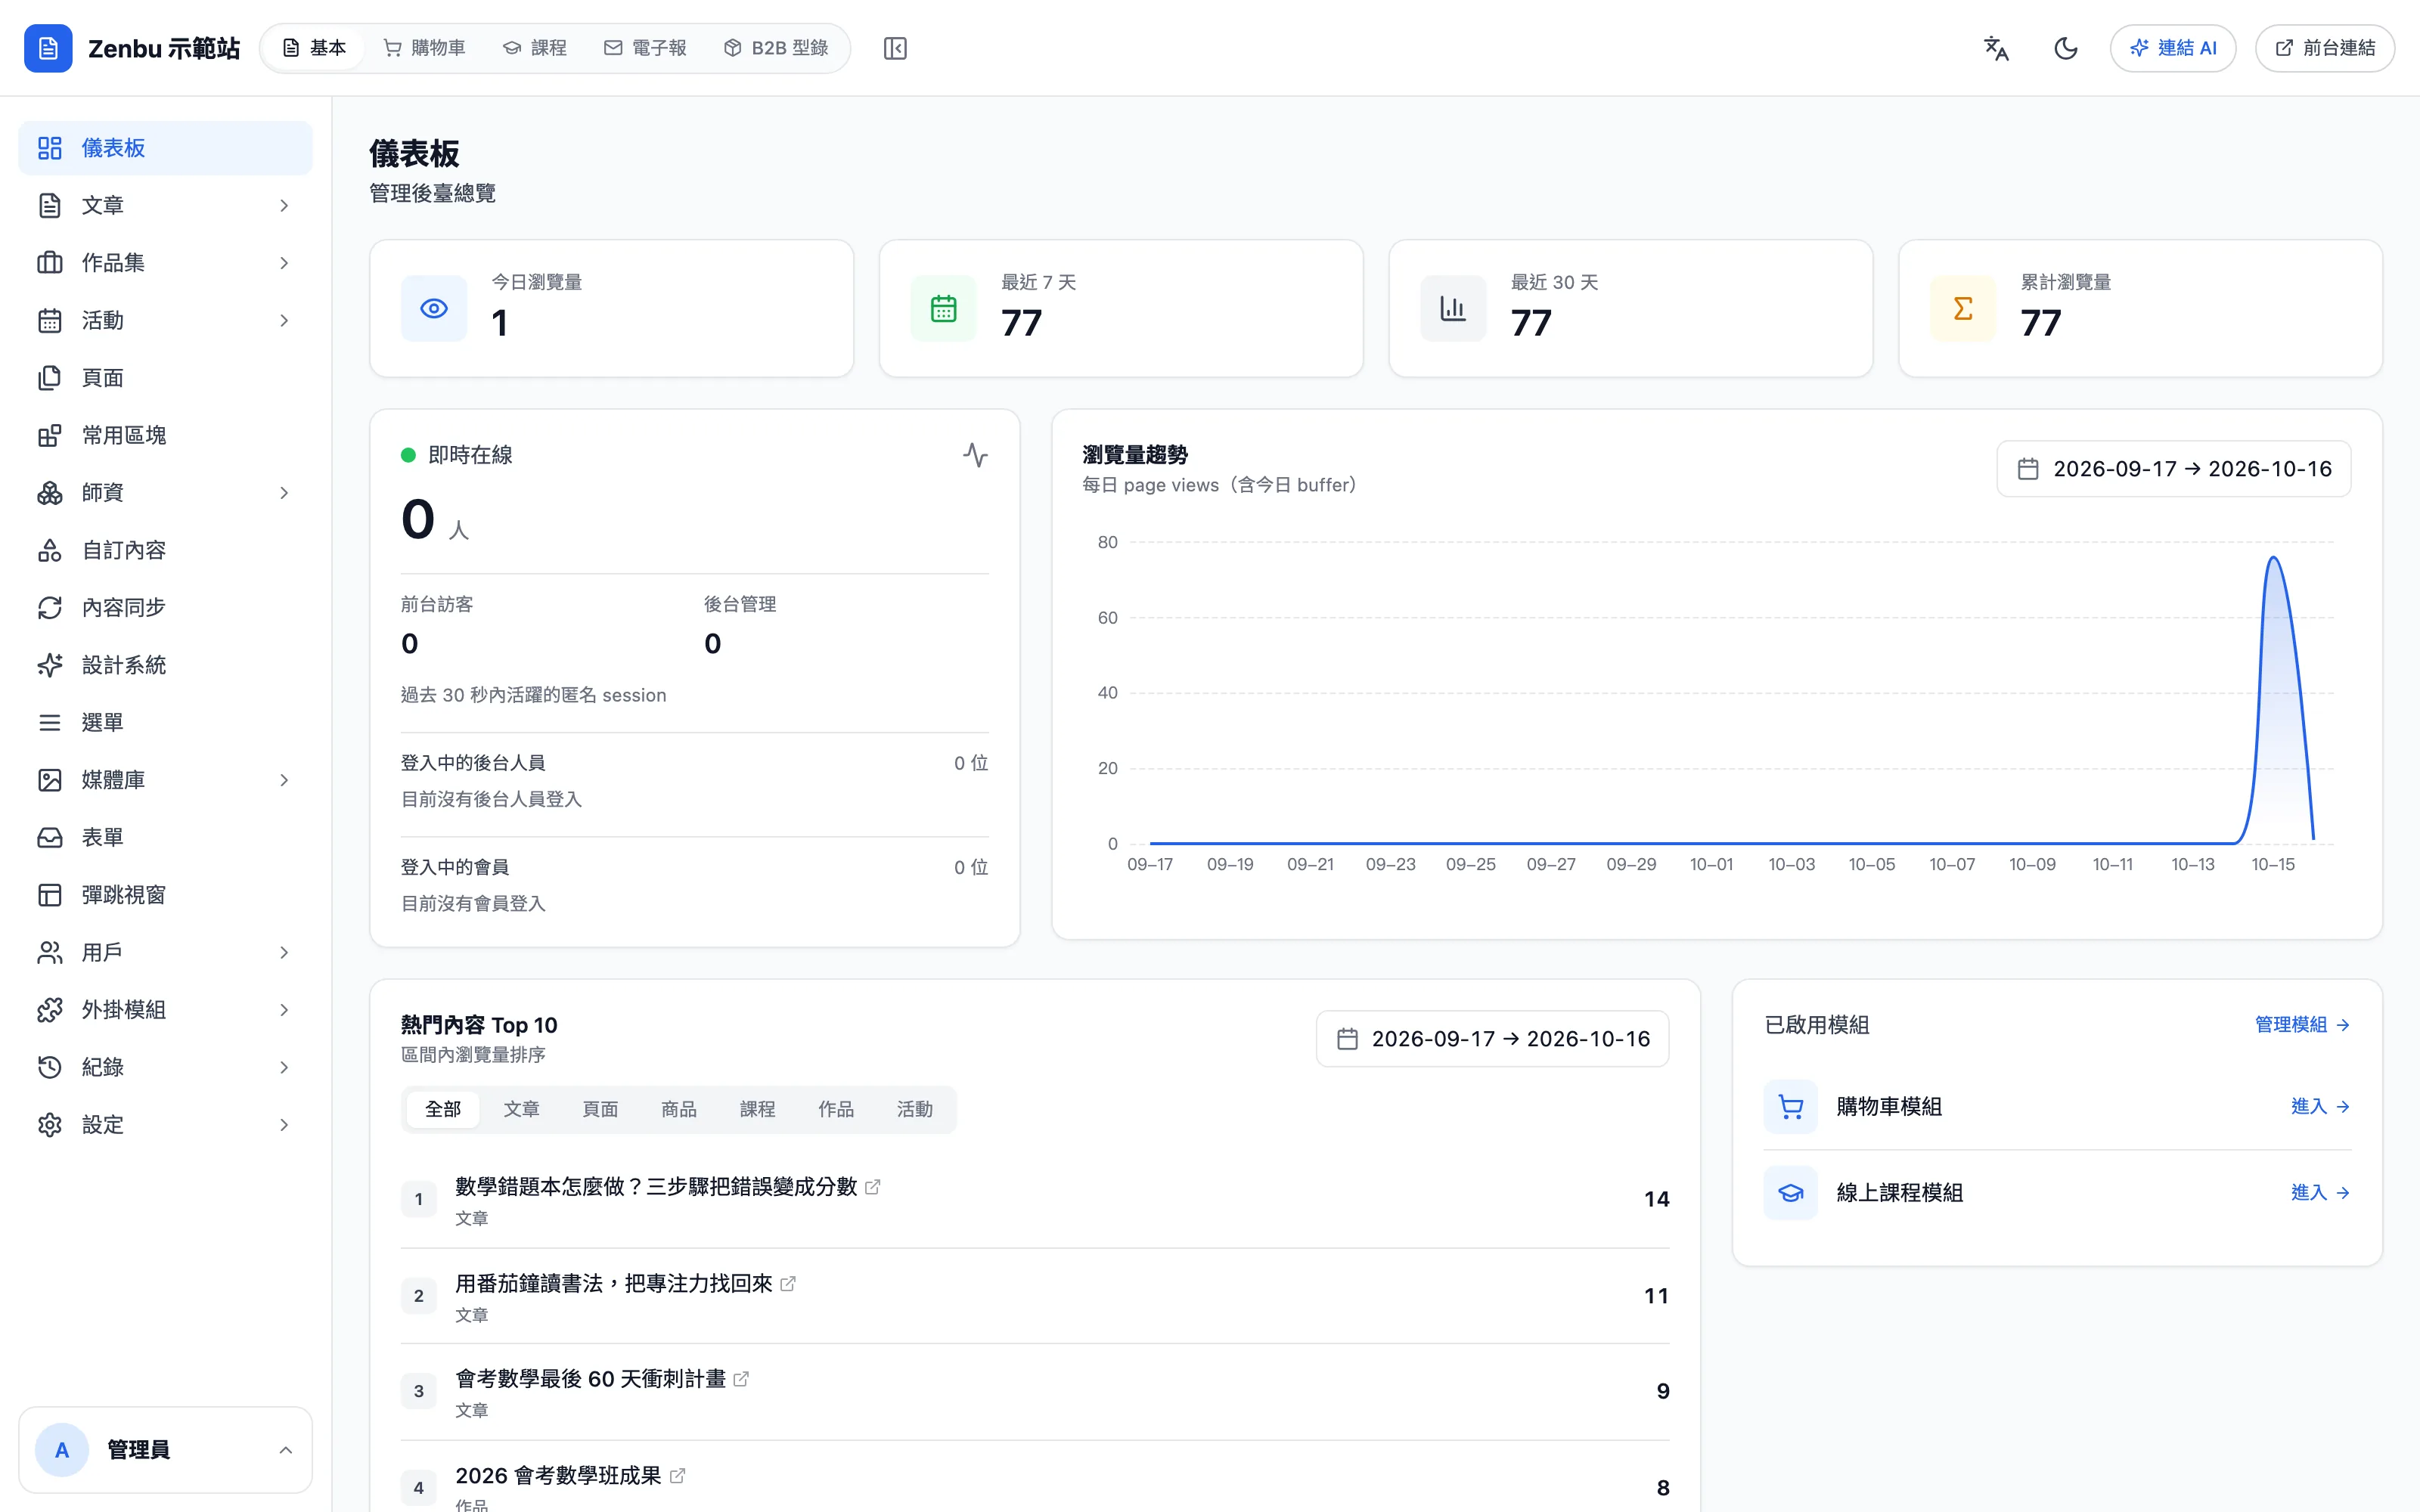Filter Top 10 by 商品 tab

click(679, 1109)
